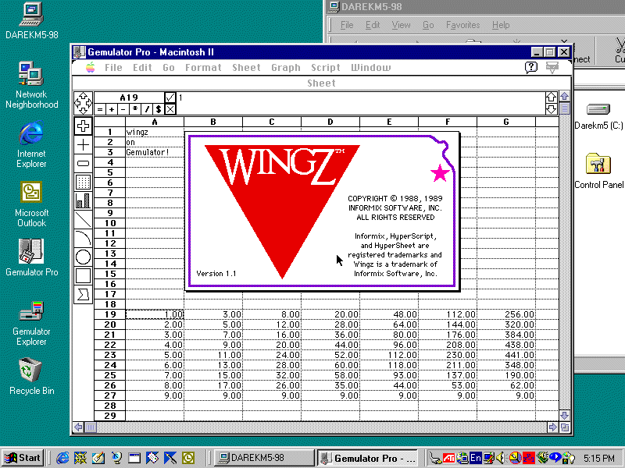Viewport: 625px width, 468px height.
Task: Select the polygon drawing tool
Action: coord(83,295)
